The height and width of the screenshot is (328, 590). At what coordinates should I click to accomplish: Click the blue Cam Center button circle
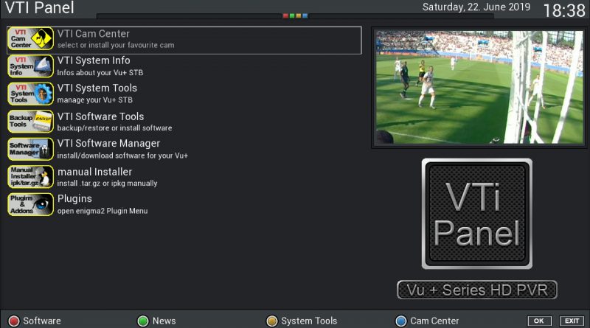(401, 321)
